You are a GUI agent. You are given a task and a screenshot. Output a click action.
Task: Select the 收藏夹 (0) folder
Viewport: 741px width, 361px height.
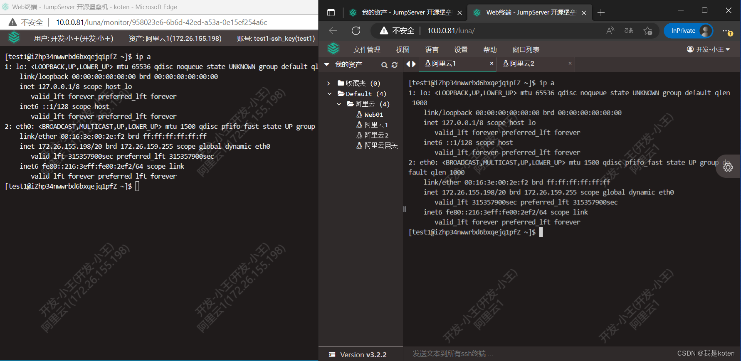[x=359, y=83]
